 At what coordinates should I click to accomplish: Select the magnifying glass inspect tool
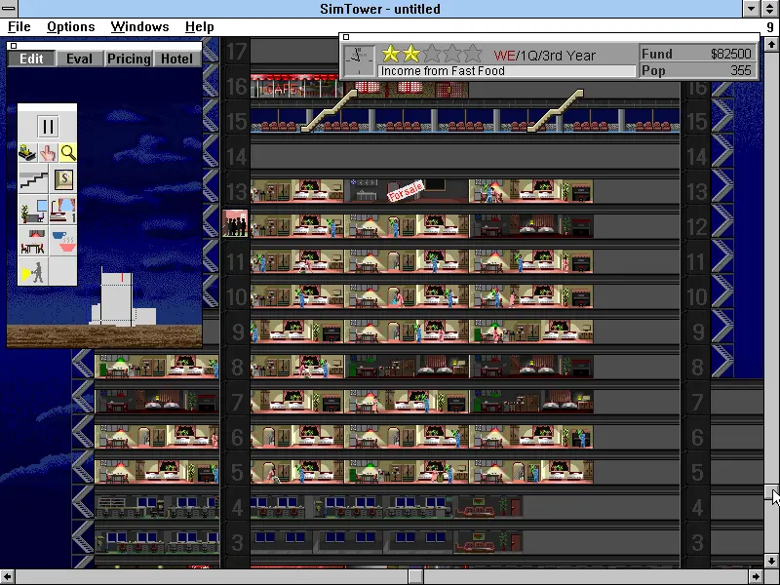point(67,153)
